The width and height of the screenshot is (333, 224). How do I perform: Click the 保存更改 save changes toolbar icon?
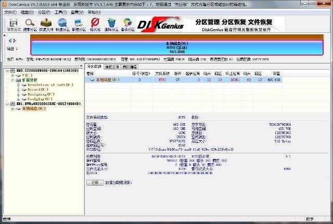click(14, 23)
